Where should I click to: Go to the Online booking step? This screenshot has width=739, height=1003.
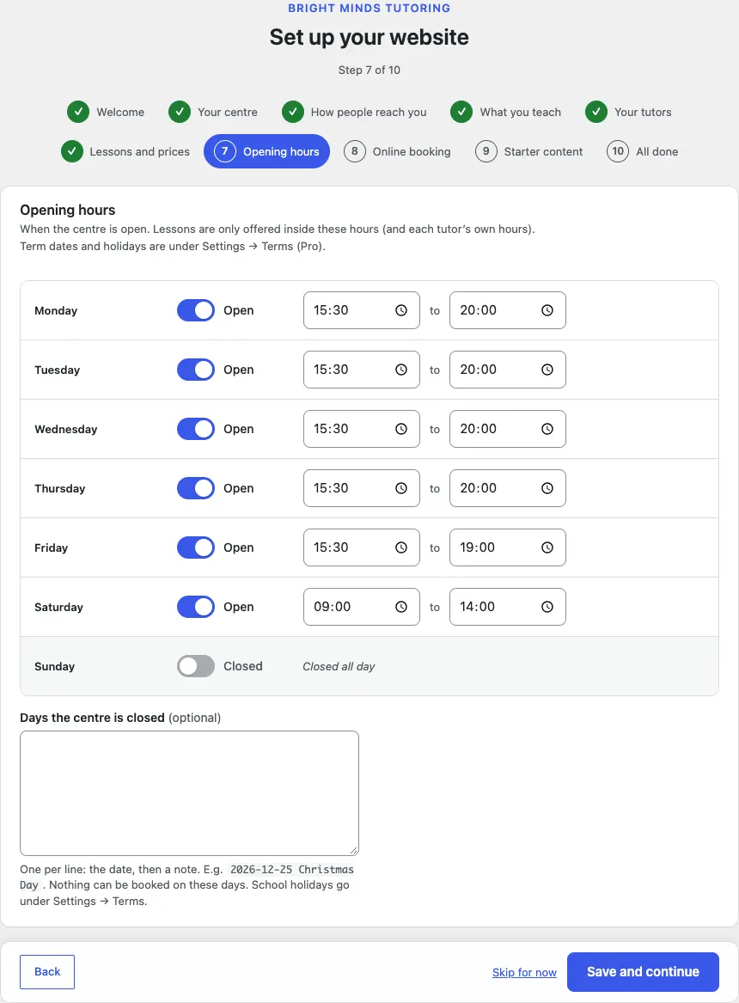click(x=398, y=151)
